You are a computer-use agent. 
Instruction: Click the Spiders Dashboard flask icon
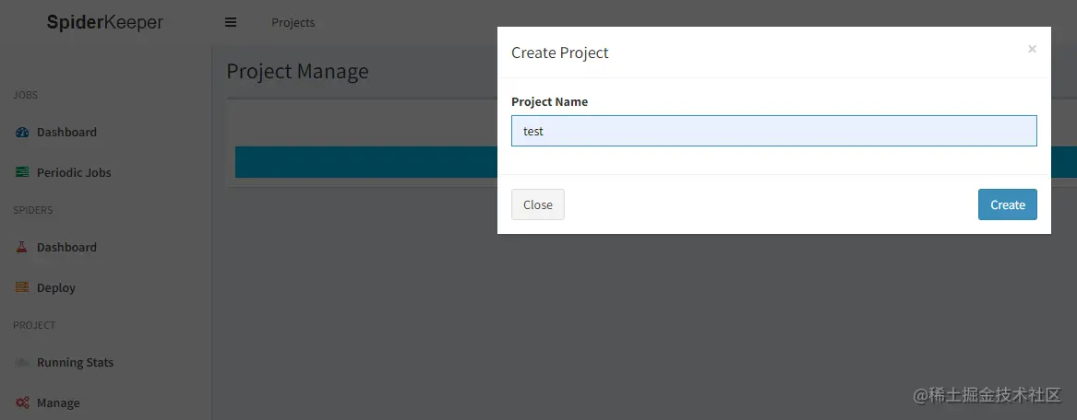[x=22, y=248]
